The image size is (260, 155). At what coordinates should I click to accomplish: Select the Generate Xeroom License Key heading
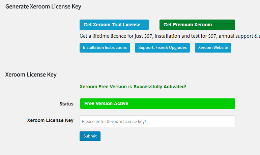43,7
